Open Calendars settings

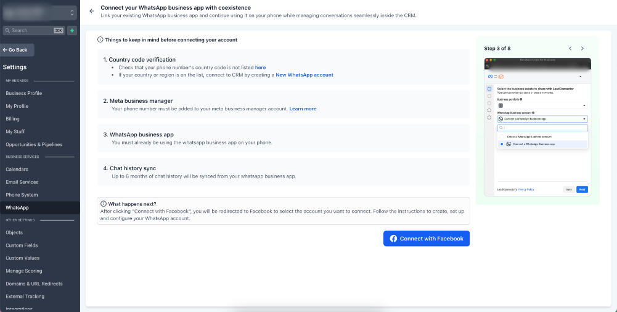pyautogui.click(x=17, y=169)
